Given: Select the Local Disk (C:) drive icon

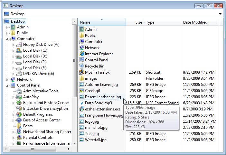Looking at the screenshot, I should (x=19, y=50).
